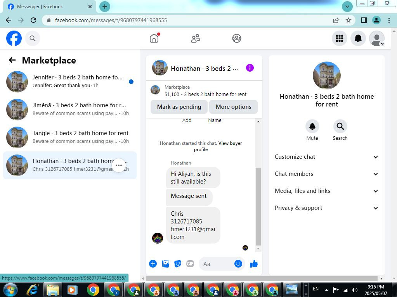
Task: Open the volume speaker tray icon
Action: pyautogui.click(x=355, y=290)
